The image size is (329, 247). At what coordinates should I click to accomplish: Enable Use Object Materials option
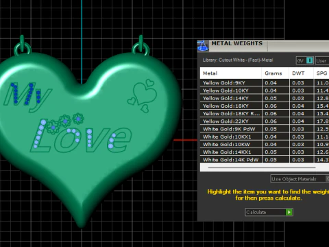tap(300, 179)
